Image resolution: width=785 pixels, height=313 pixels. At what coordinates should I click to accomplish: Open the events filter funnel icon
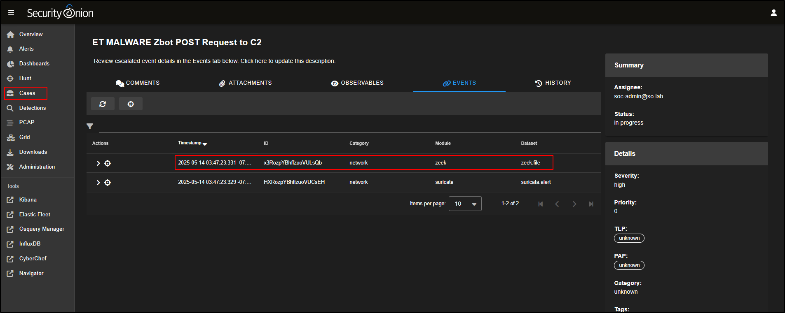[90, 126]
